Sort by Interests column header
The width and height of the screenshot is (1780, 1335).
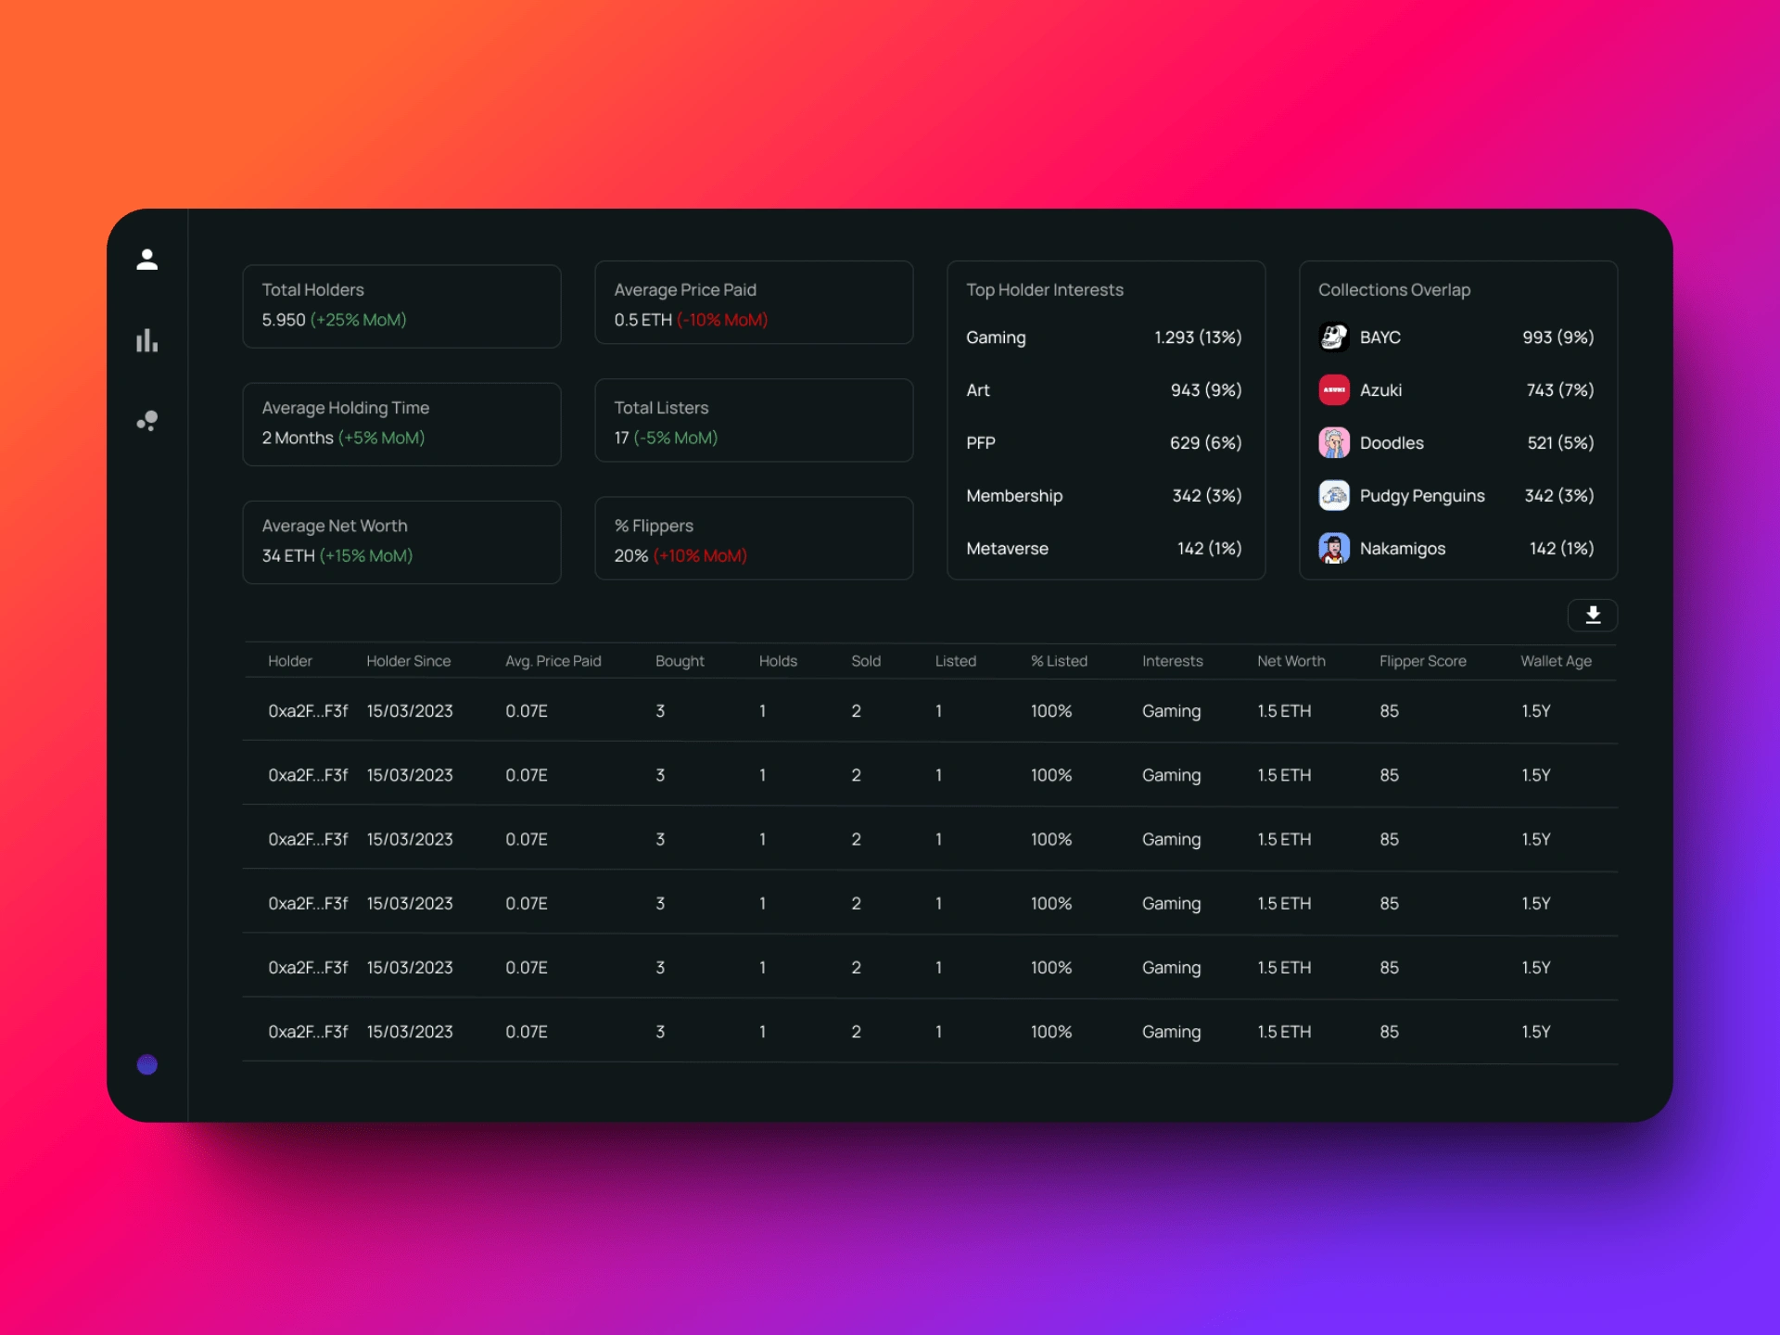tap(1172, 661)
